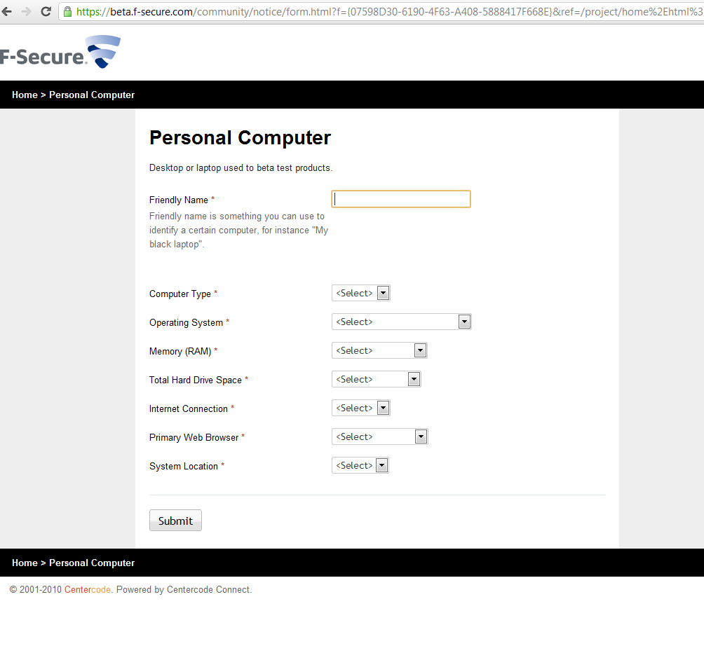704x646 pixels.
Task: Click Personal Computer in top breadcrumb
Action: 92,95
